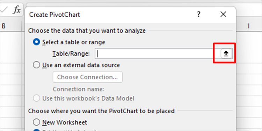Close the Create PivotChart dialog
The image size is (262, 131).
pos(223,14)
